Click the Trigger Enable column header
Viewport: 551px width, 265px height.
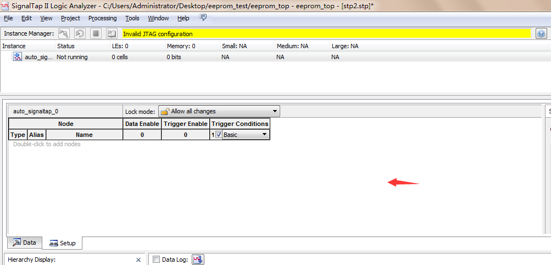[186, 124]
